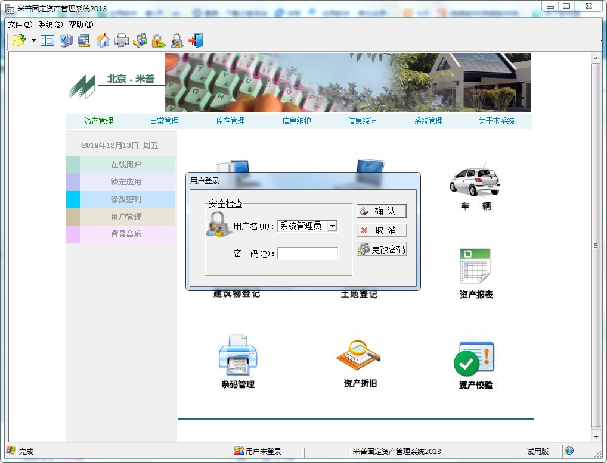Open the 资产校验 checkmark icon
Screen dimensions: 607x463
475,365
